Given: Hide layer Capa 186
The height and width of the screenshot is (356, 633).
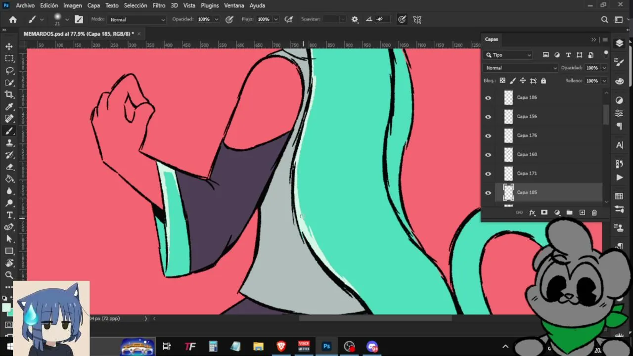Looking at the screenshot, I should pyautogui.click(x=488, y=98).
